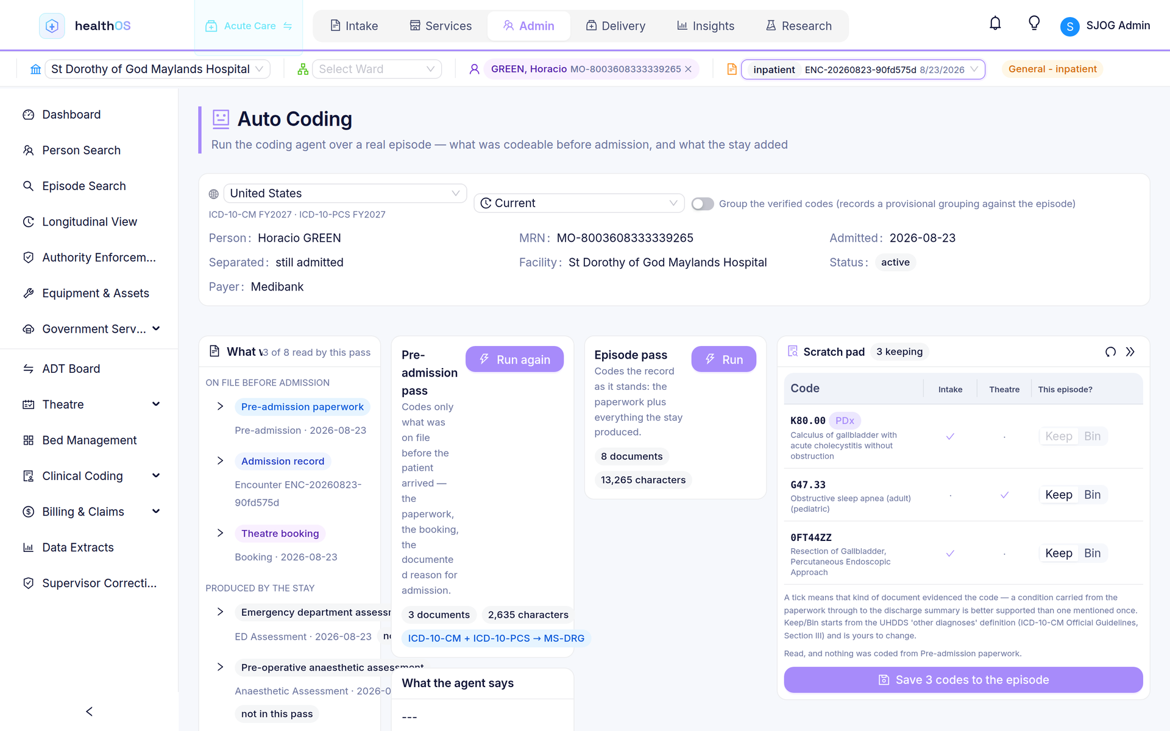The image size is (1170, 731).
Task: Expand Pre-admission paperwork row
Action: [220, 406]
